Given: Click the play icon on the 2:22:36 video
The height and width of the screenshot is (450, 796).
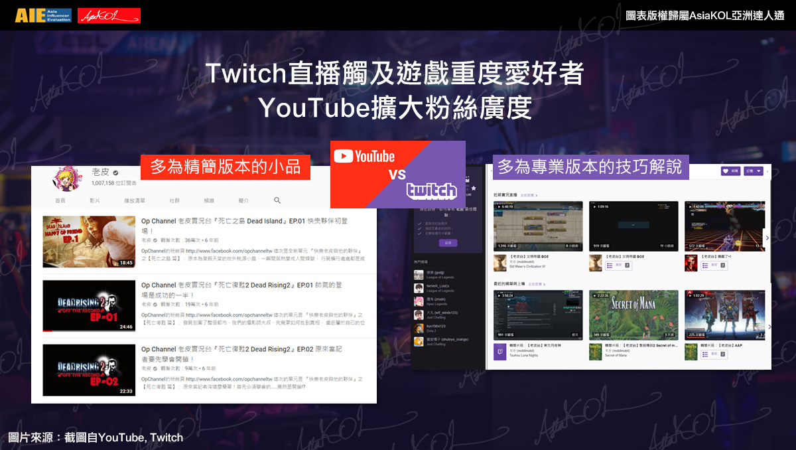Looking at the screenshot, I should coord(594,295).
